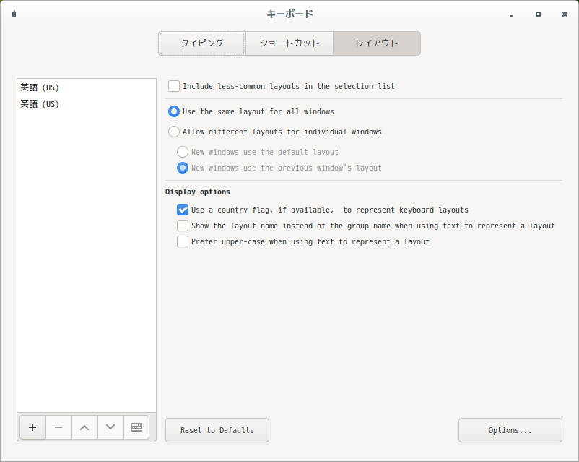579x462 pixels.
Task: Open window menu icon in title bar
Action: pos(14,14)
